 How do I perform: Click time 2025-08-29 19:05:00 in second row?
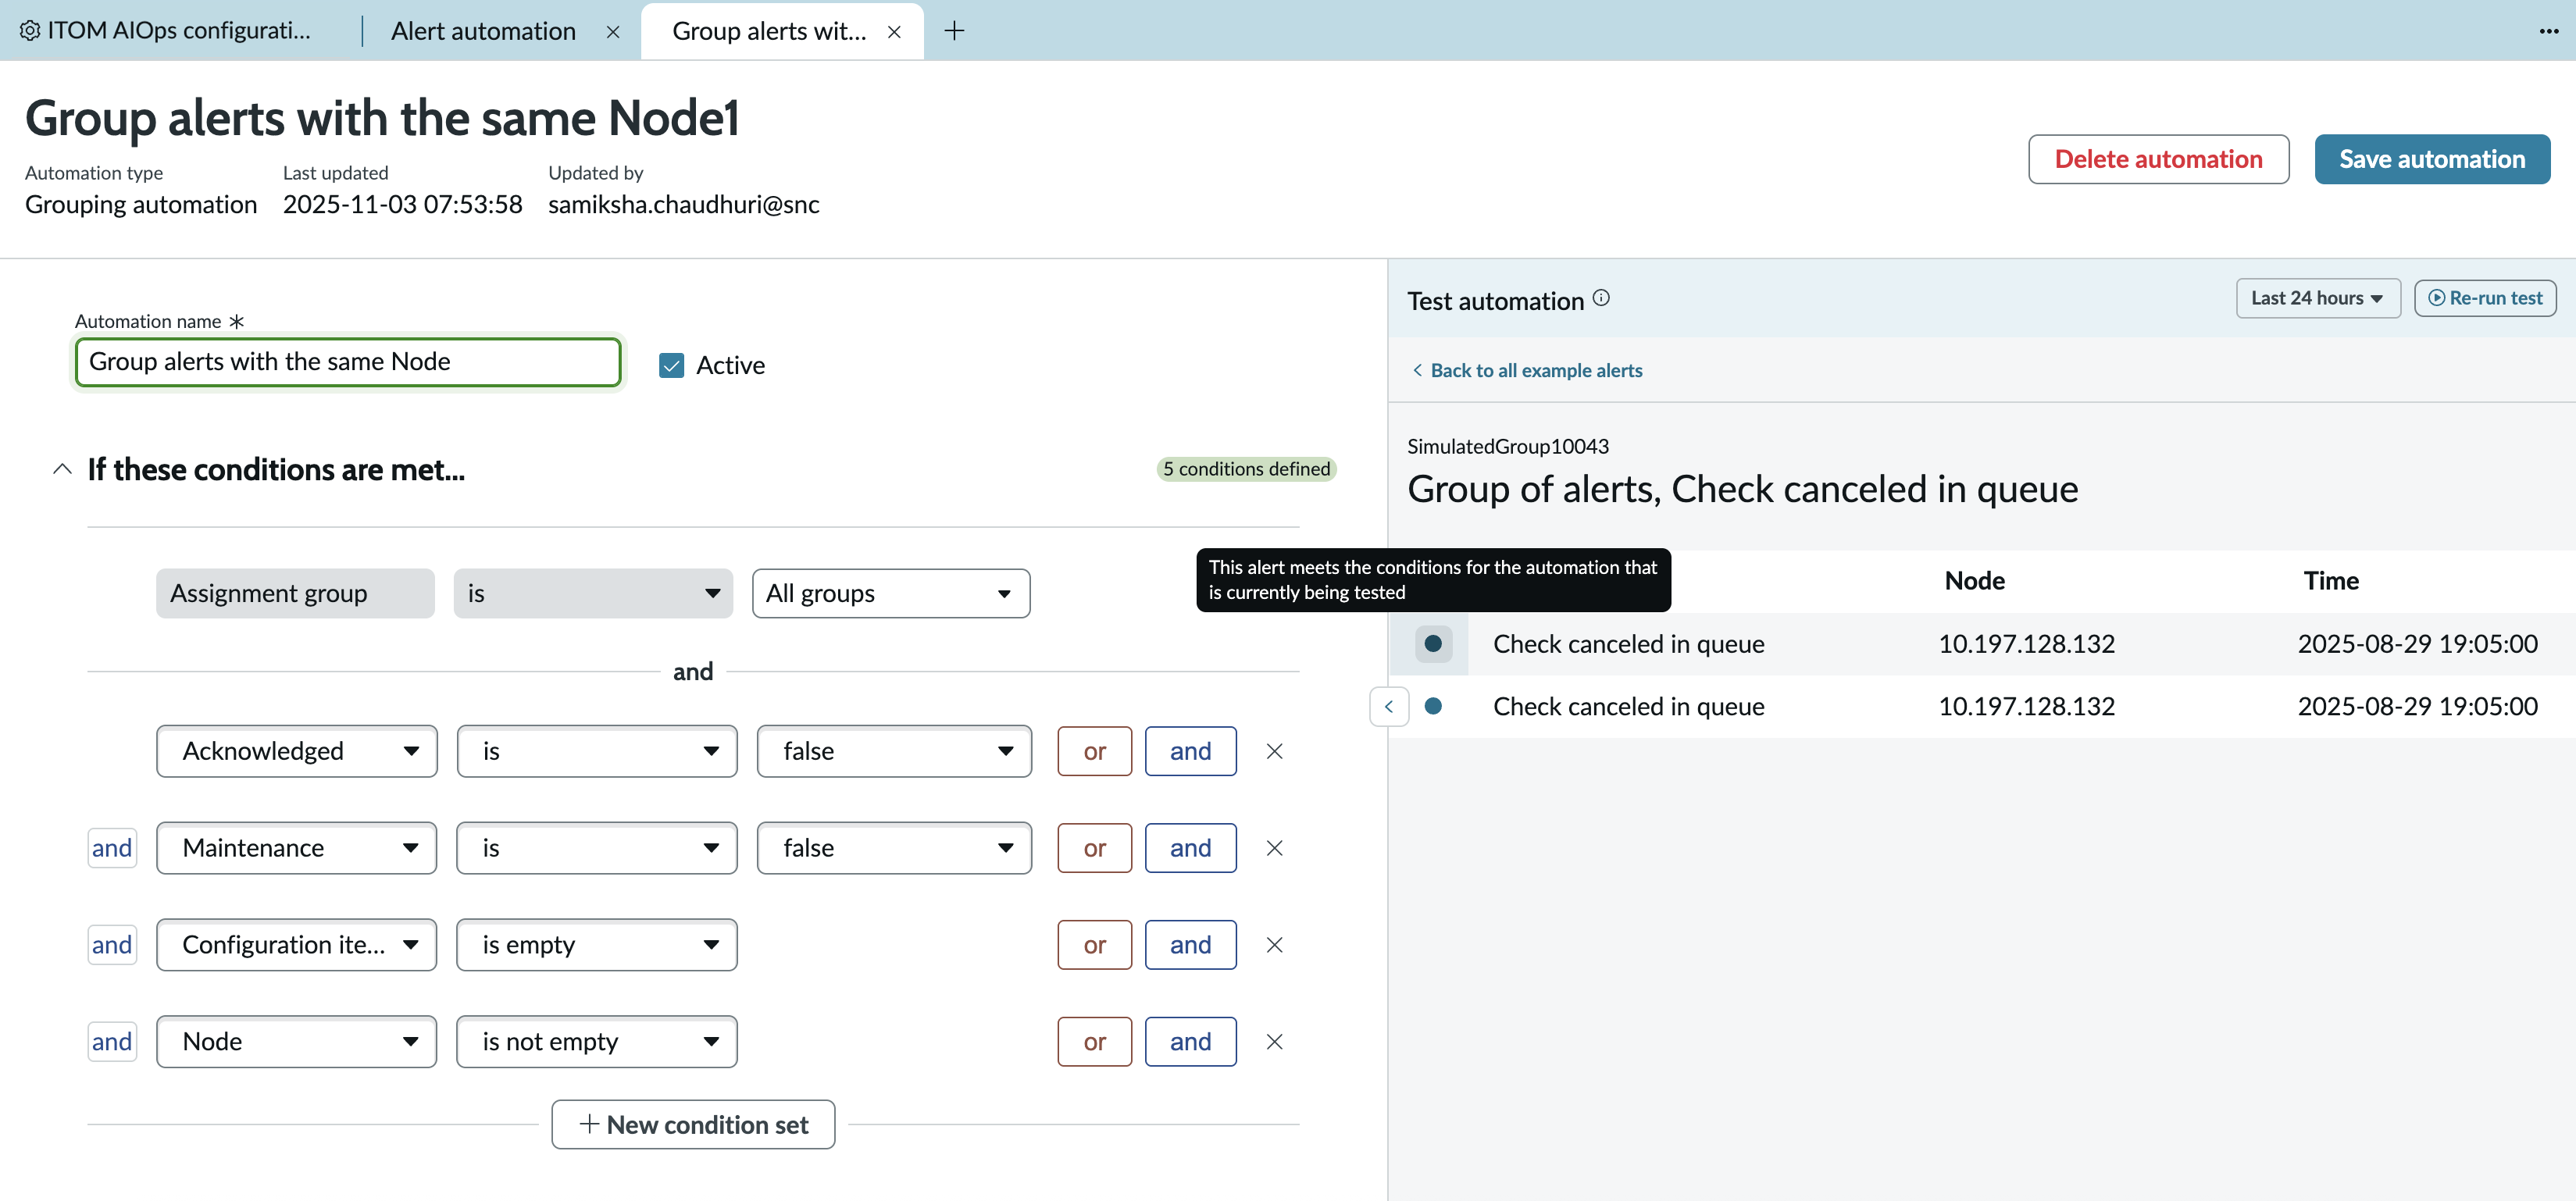click(2417, 707)
